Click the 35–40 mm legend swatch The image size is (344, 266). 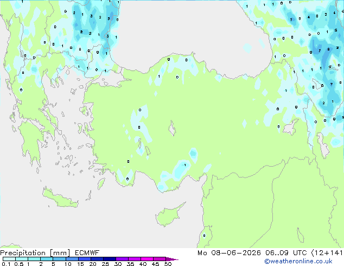click(134, 259)
